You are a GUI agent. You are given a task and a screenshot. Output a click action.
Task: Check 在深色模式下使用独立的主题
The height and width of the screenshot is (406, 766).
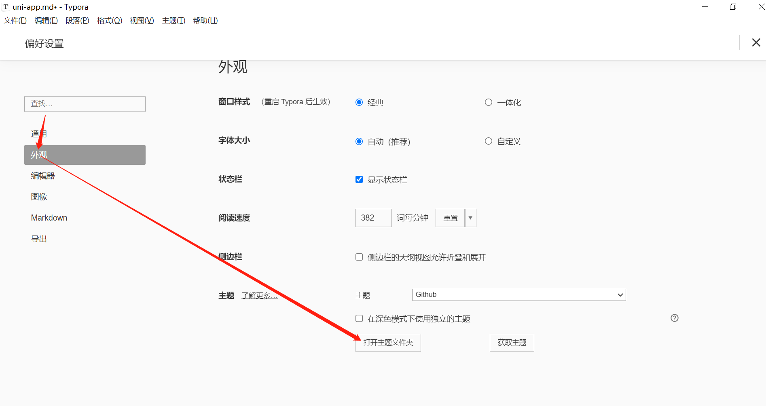pyautogui.click(x=359, y=318)
